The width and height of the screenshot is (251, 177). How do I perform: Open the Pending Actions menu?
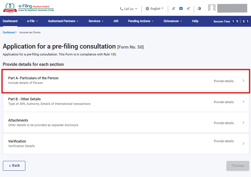click(x=141, y=21)
